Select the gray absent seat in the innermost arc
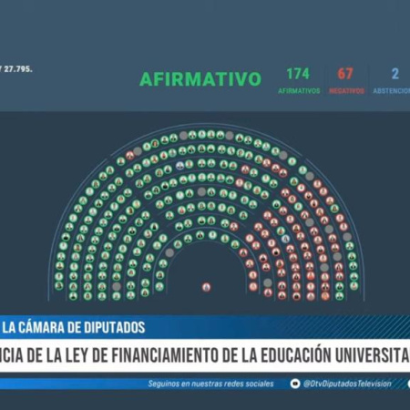 (x=169, y=252)
